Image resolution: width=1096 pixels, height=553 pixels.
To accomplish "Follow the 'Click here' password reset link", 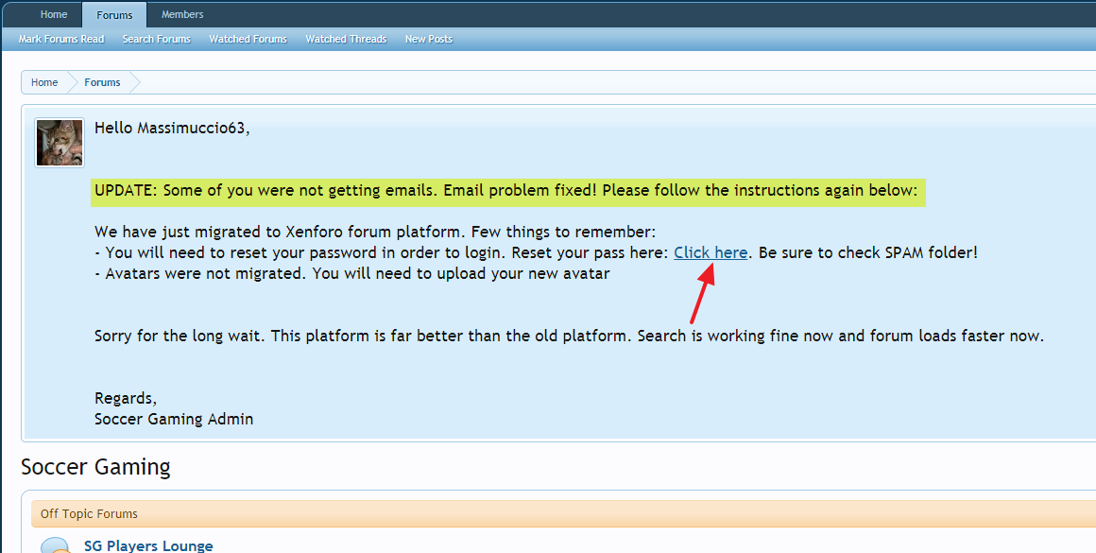I will [711, 253].
